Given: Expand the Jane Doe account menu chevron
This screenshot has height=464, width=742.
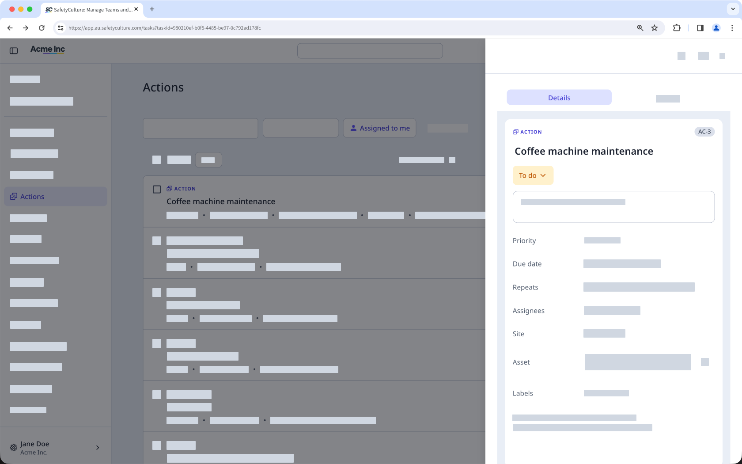Looking at the screenshot, I should [x=98, y=448].
